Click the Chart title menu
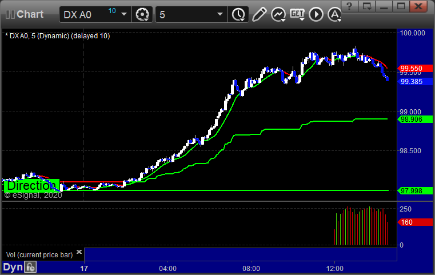Viewport: 435px width, 275px height. [29, 14]
